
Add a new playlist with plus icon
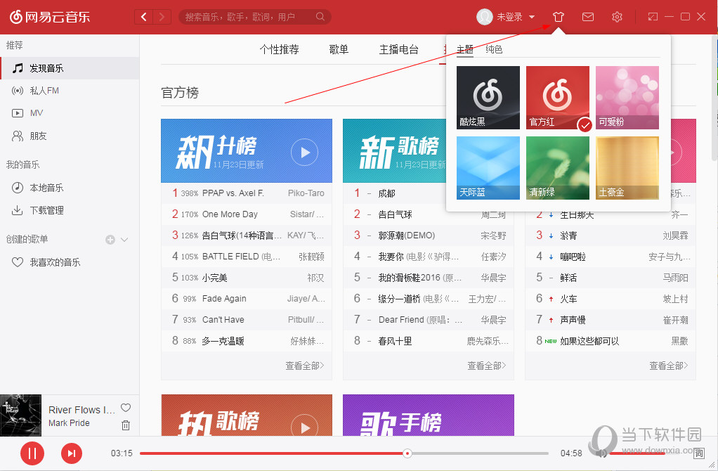tap(110, 240)
